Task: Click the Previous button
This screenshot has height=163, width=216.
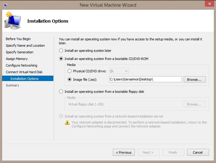Action: tap(124, 152)
